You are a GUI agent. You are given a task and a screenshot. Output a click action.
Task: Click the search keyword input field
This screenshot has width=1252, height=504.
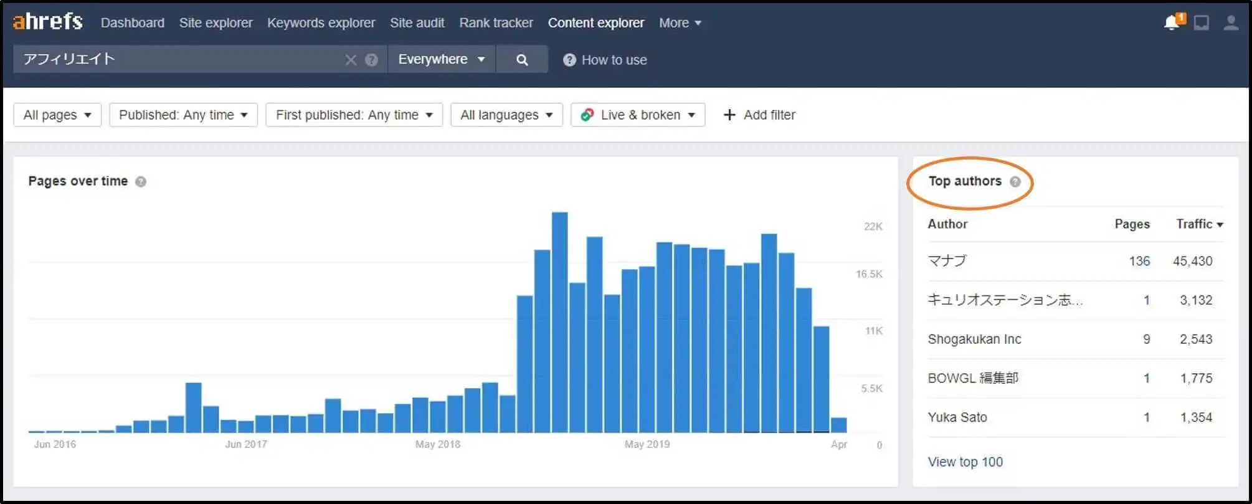pyautogui.click(x=181, y=59)
